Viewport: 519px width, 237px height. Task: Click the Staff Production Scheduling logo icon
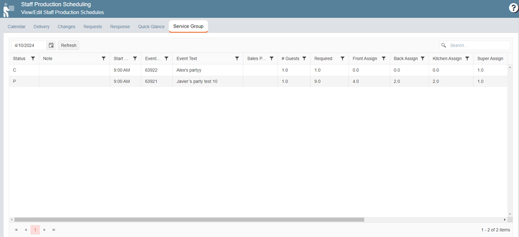coord(9,10)
